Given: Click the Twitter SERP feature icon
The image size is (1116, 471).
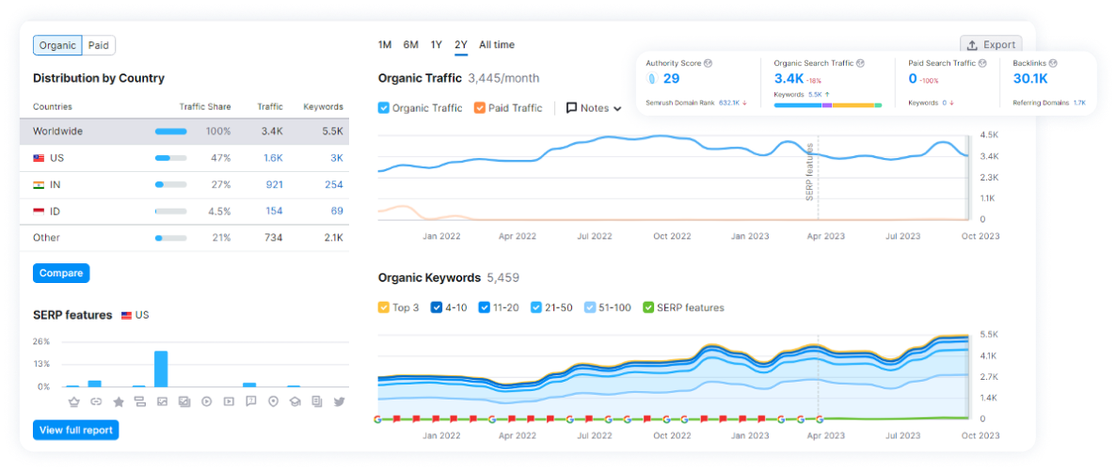Looking at the screenshot, I should (x=340, y=401).
